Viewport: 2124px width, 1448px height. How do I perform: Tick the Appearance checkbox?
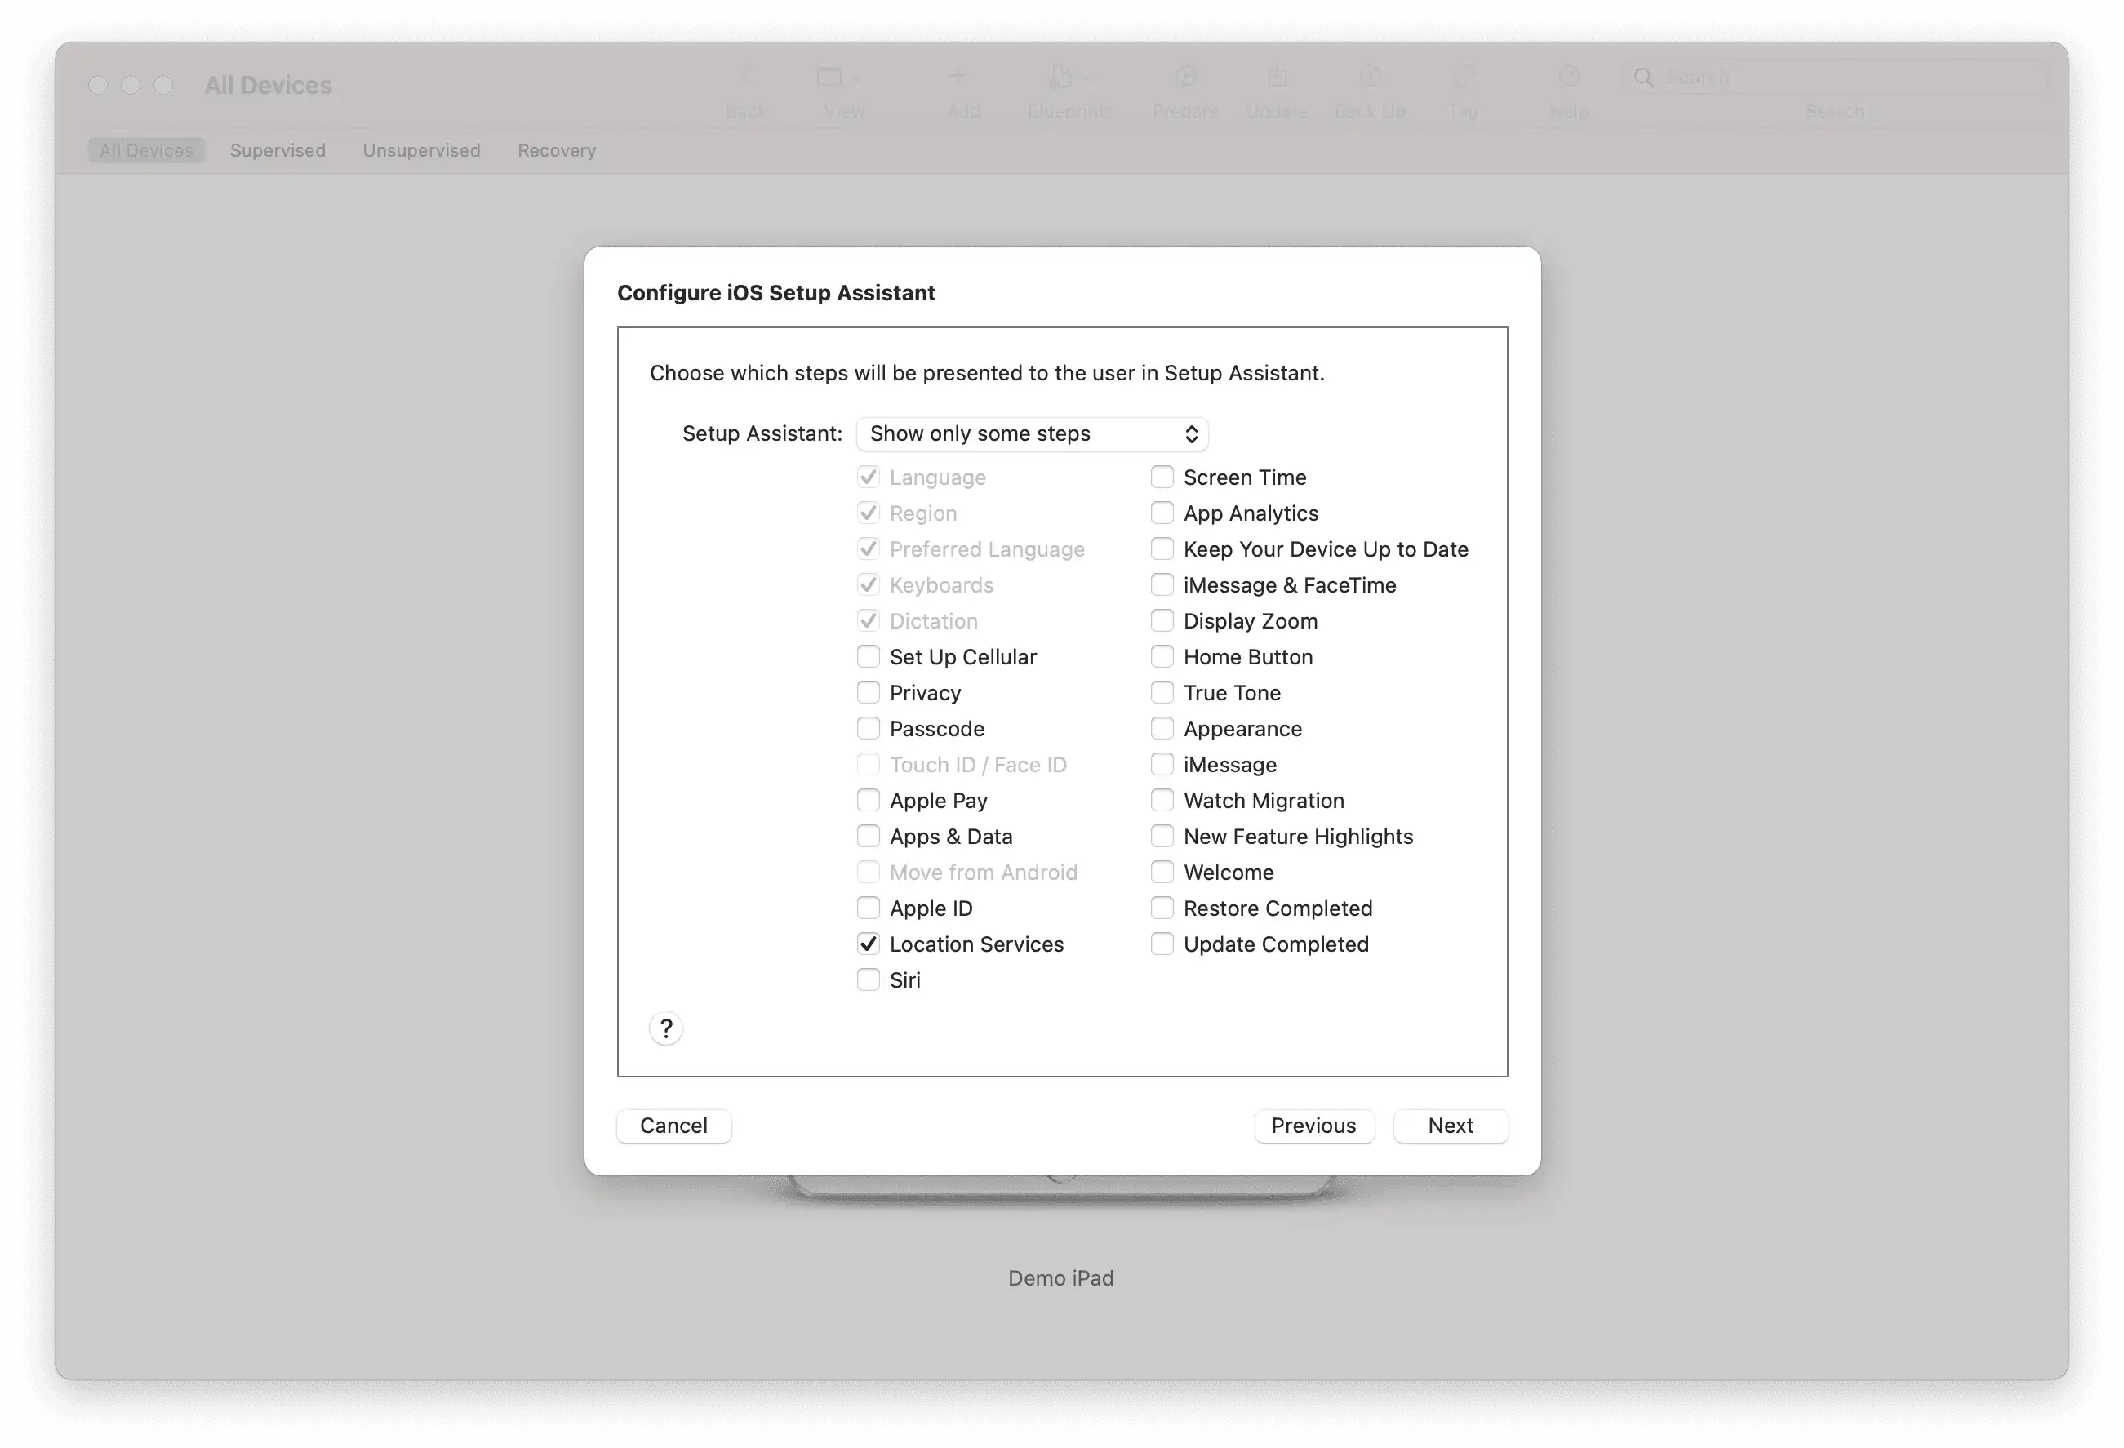[x=1162, y=729]
